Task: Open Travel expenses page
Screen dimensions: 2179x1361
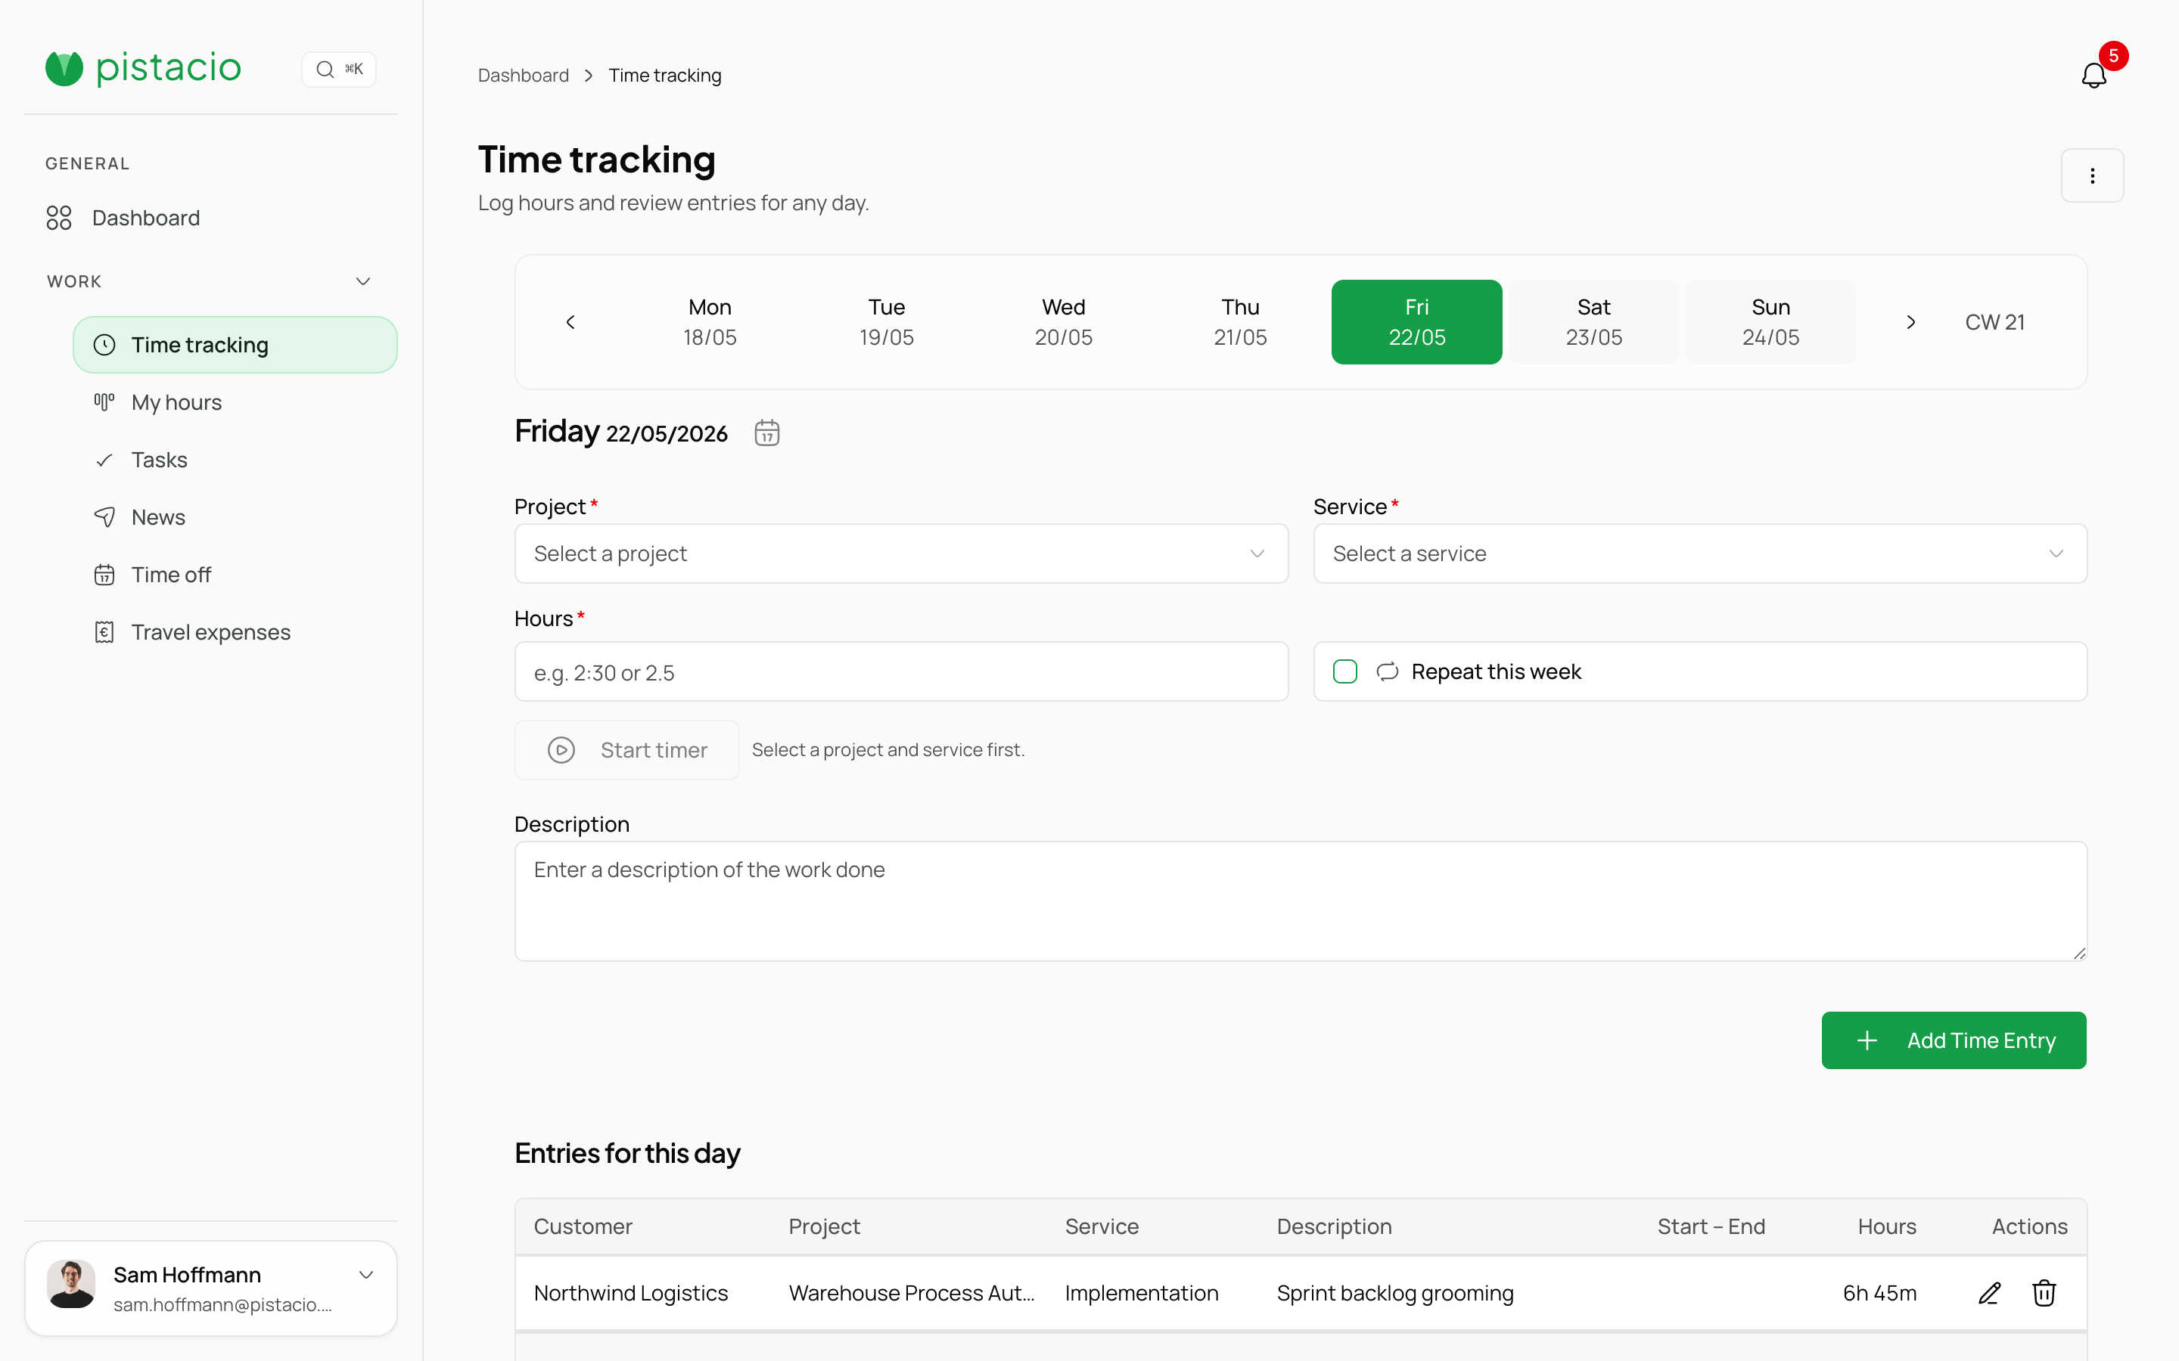Action: [235, 633]
